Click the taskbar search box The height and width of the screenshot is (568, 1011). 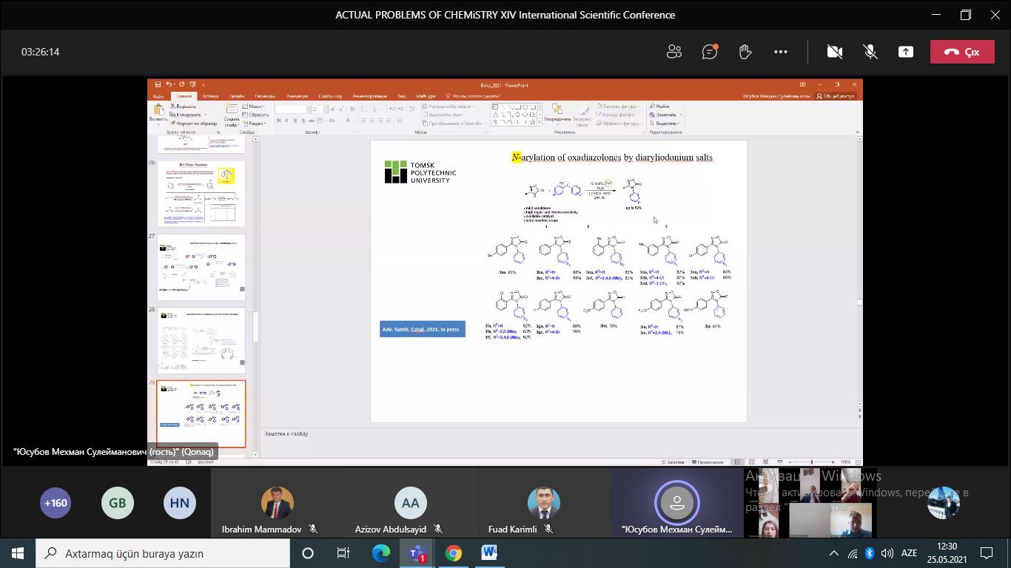click(x=163, y=553)
